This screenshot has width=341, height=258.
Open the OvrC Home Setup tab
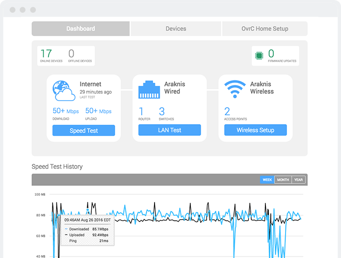point(264,28)
